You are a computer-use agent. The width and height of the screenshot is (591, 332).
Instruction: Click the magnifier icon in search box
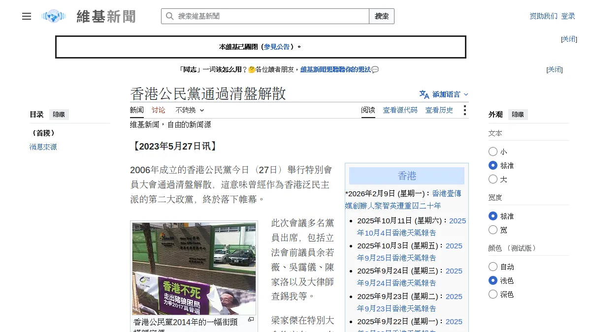[x=169, y=16]
